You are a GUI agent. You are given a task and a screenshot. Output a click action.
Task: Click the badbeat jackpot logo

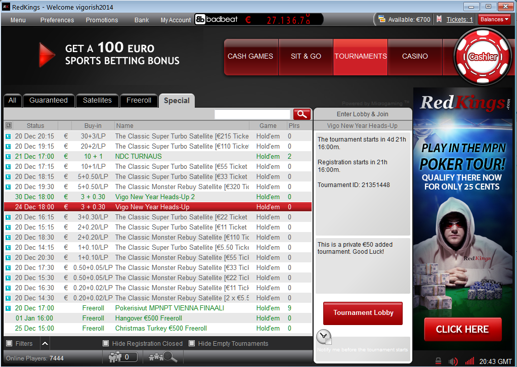point(217,20)
